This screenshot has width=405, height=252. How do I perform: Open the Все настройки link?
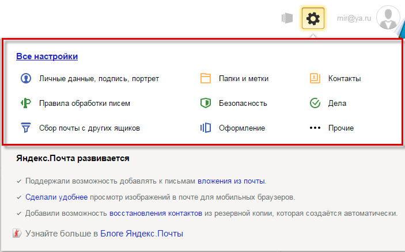[x=47, y=56]
